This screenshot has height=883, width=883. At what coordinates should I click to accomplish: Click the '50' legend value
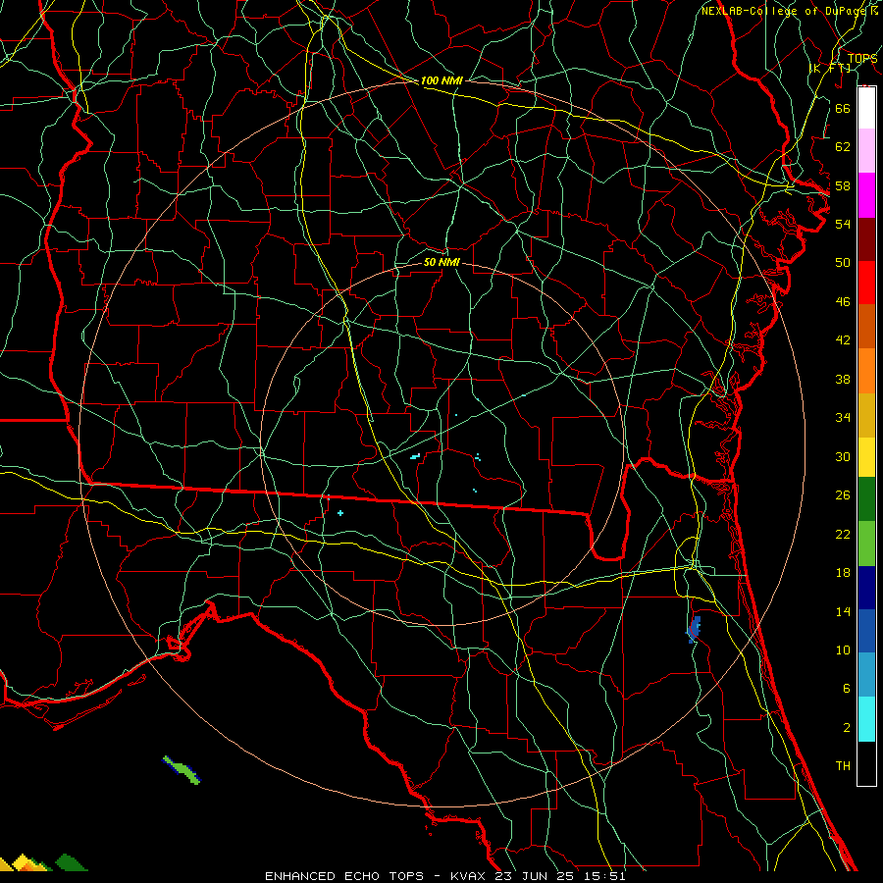point(843,262)
